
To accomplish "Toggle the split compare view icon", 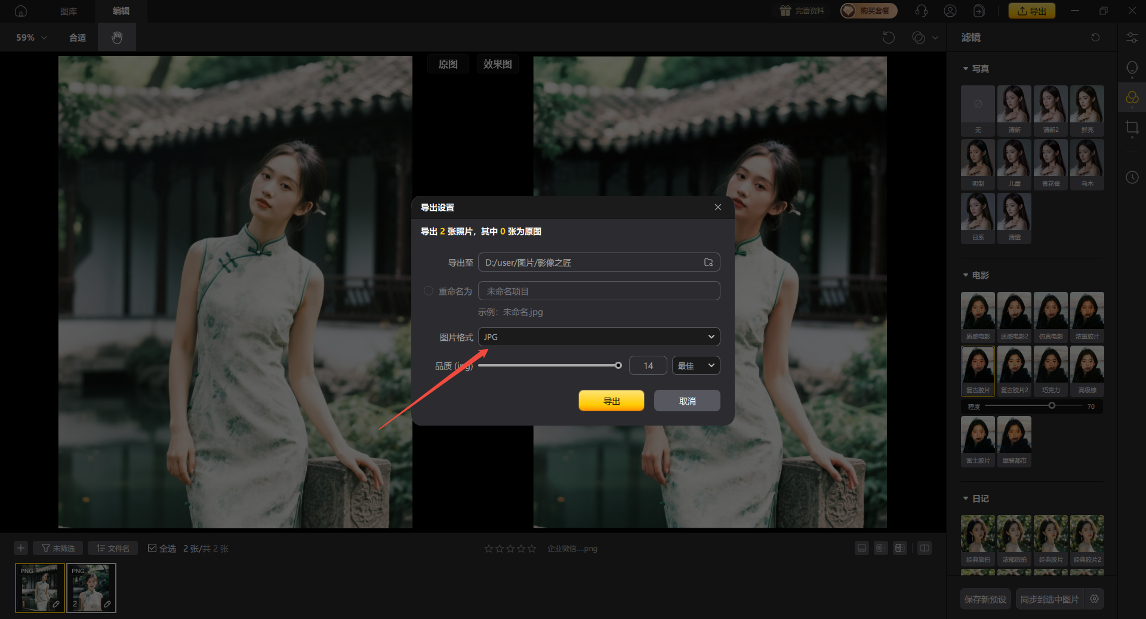I will coord(924,548).
